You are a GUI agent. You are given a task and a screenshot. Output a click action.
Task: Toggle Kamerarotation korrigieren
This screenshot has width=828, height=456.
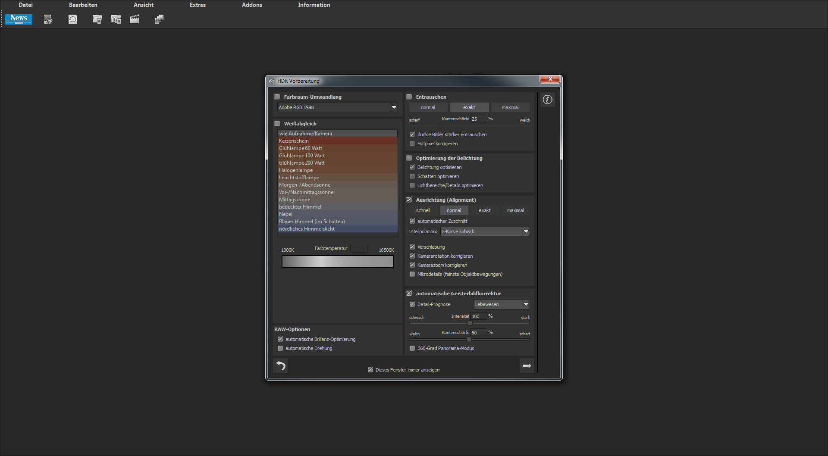pos(412,256)
